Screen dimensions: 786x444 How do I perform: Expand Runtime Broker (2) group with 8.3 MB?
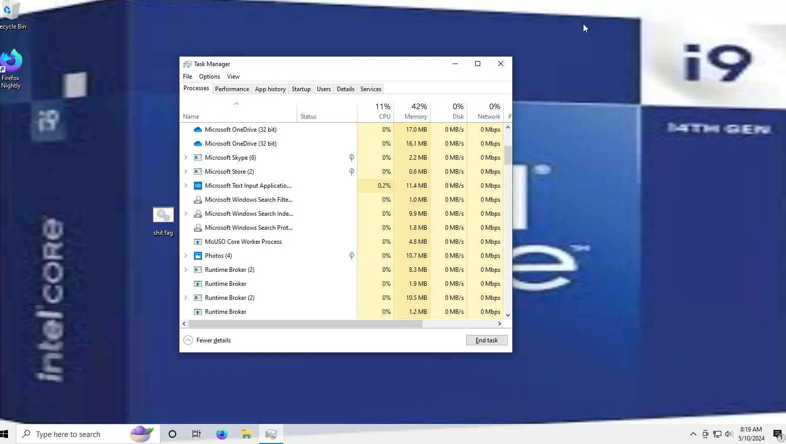coord(185,270)
